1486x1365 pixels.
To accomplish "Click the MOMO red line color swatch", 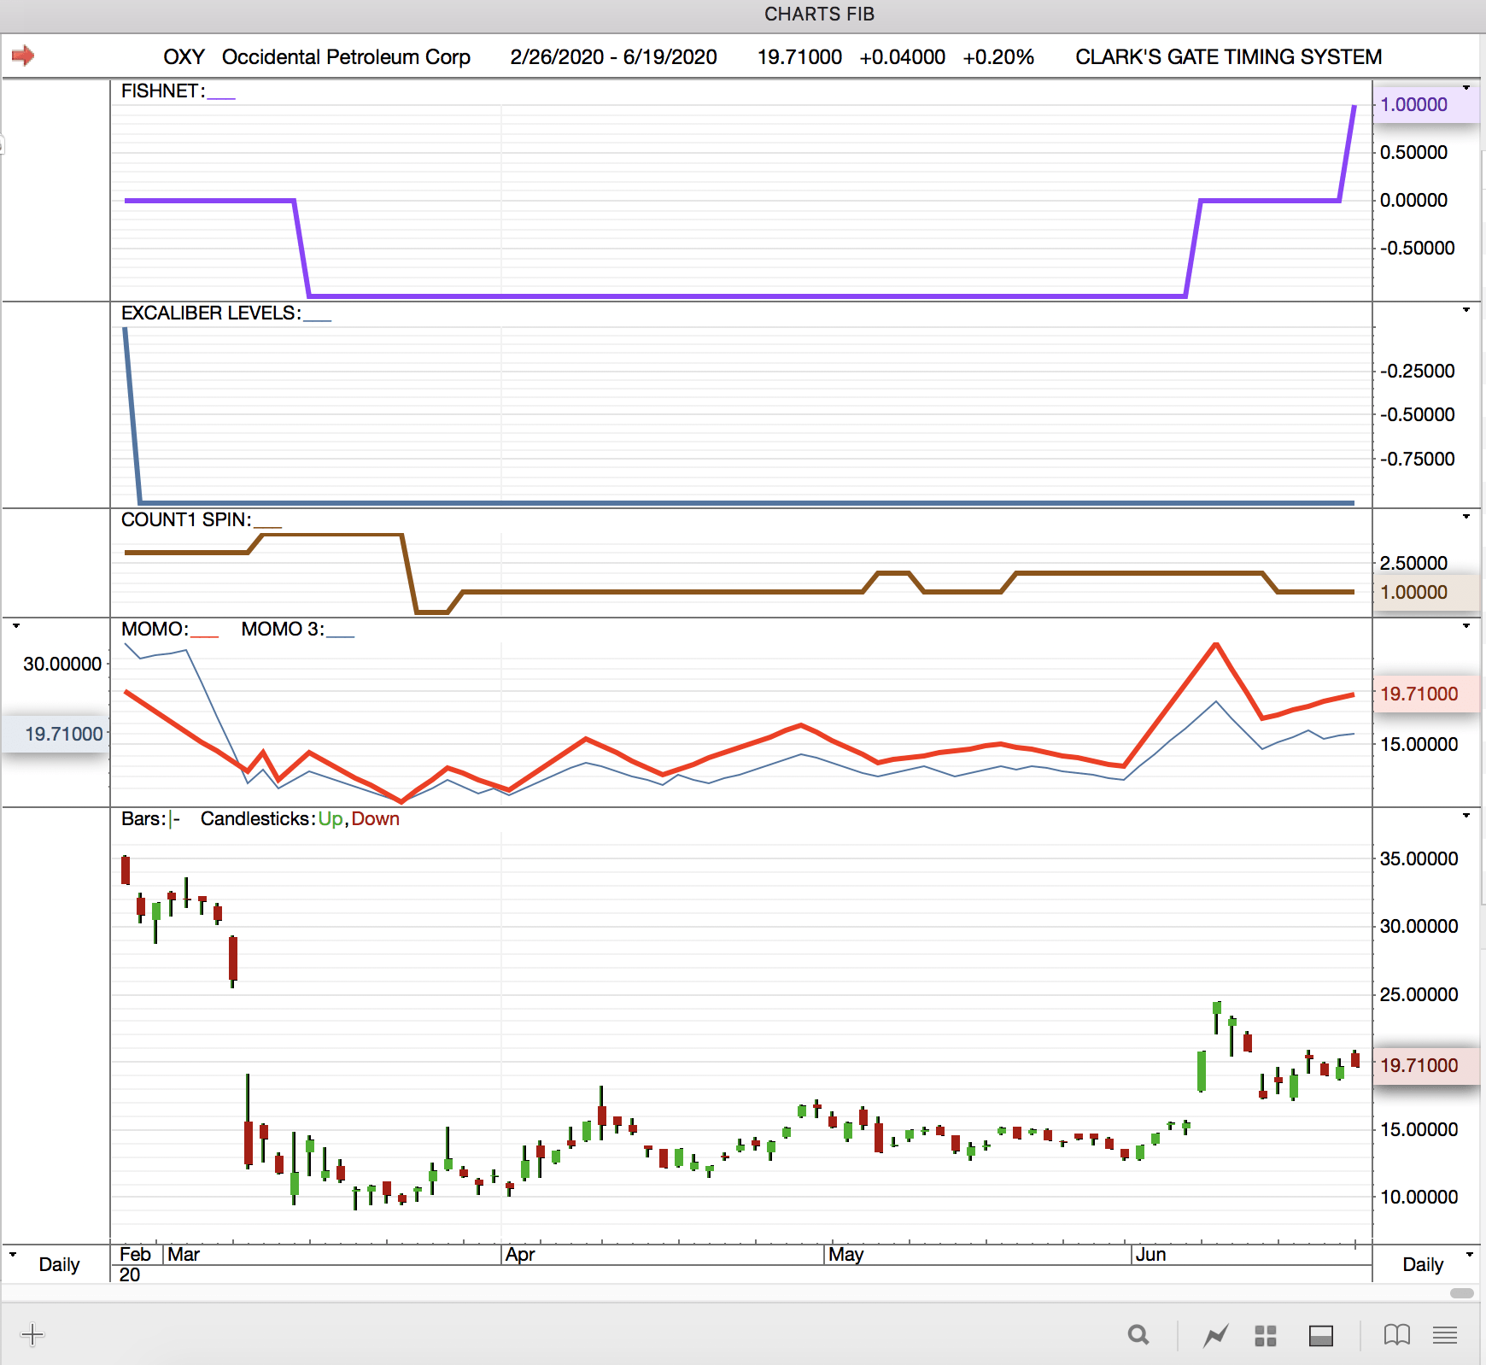I will coord(205,634).
